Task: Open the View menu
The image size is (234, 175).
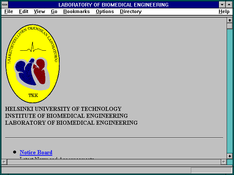Action: 39,11
